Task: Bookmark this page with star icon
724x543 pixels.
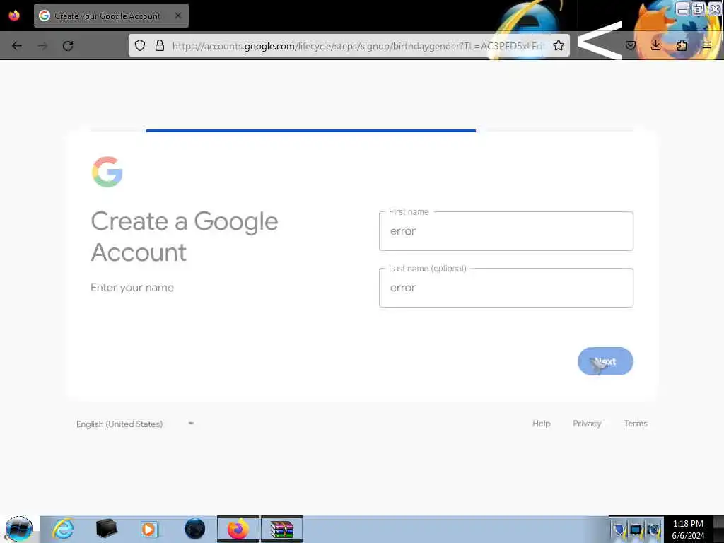Action: pos(559,45)
